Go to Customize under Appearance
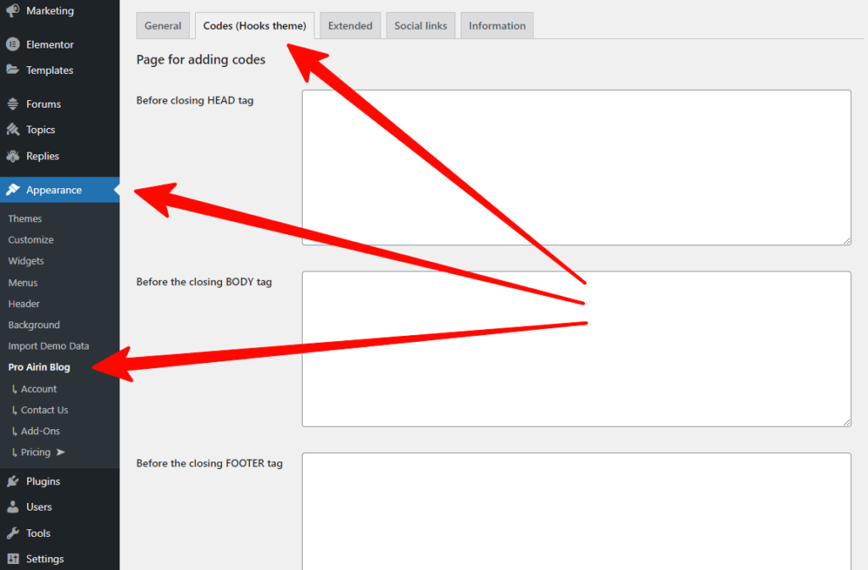This screenshot has width=868, height=570. 31,239
